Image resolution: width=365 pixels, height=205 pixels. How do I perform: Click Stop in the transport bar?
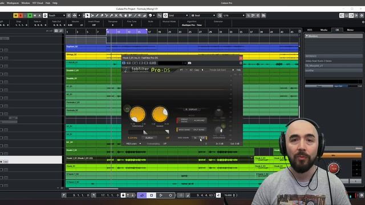(151, 195)
